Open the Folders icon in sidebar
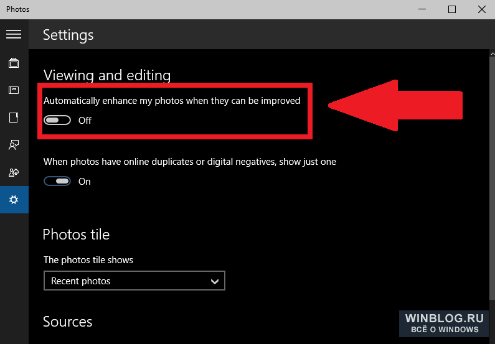Screen dimensions: 495x344 [x=14, y=118]
